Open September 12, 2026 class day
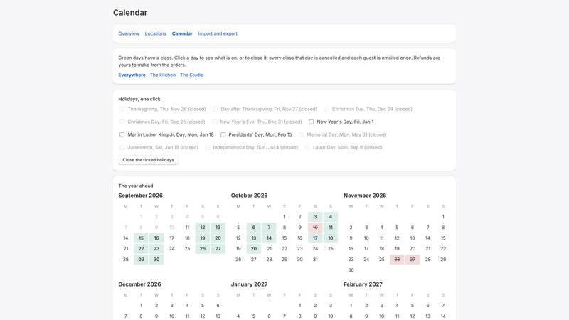Viewport: 569px width, 320px height. (x=203, y=228)
